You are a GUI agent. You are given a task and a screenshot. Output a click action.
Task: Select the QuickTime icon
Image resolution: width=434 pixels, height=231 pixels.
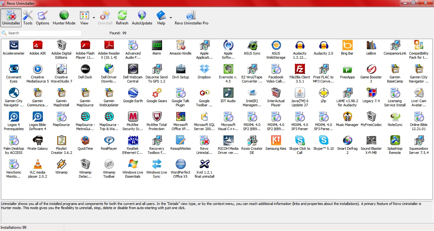click(x=85, y=141)
